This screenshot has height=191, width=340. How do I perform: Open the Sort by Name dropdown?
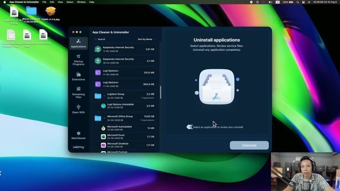click(147, 39)
